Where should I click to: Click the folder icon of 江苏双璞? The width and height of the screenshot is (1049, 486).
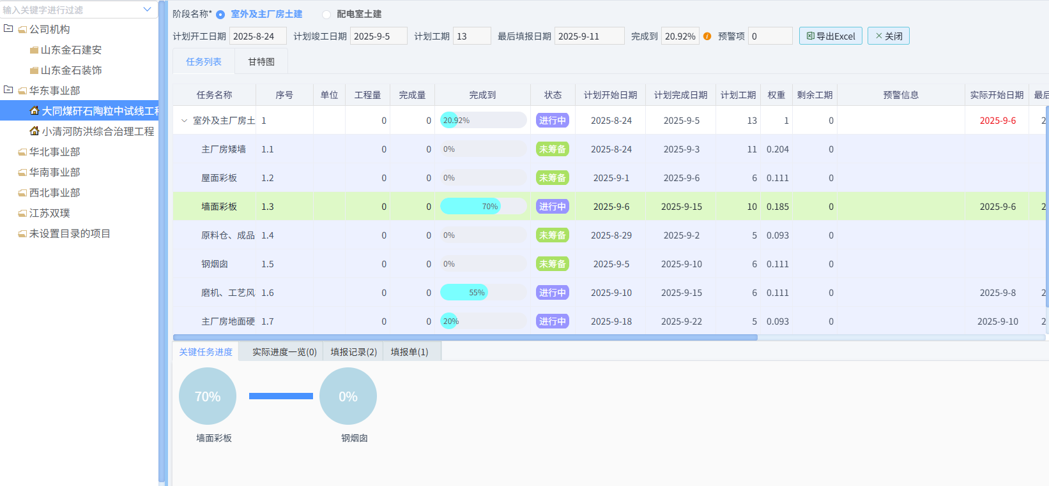pyautogui.click(x=22, y=213)
